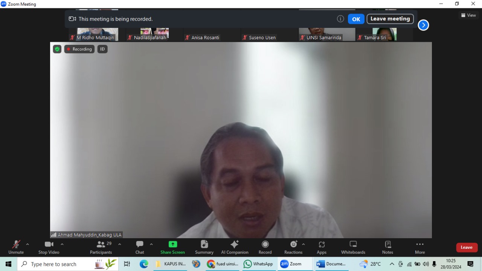The height and width of the screenshot is (271, 482).
Task: Open Zoom Apps
Action: pos(322,247)
